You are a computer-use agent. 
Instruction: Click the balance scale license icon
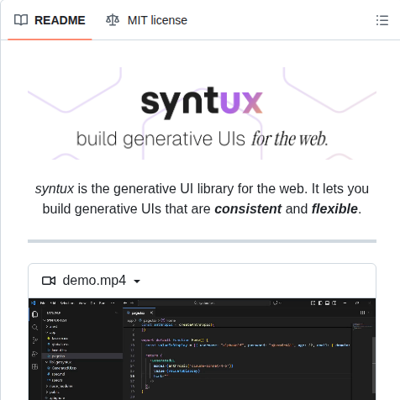[x=113, y=20]
